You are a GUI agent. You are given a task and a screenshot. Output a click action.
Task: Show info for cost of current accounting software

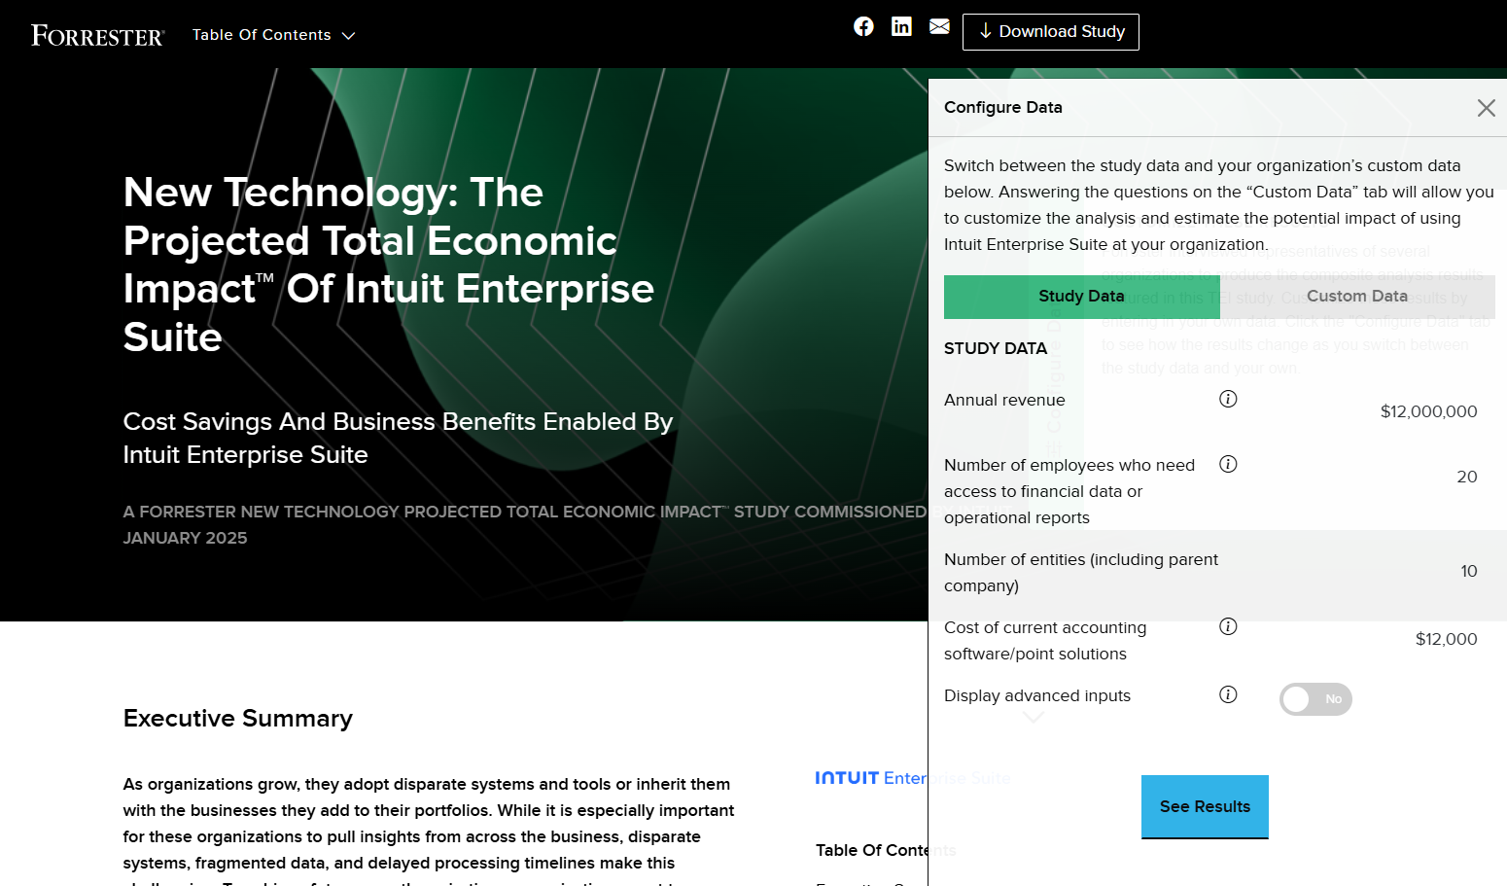click(1228, 626)
